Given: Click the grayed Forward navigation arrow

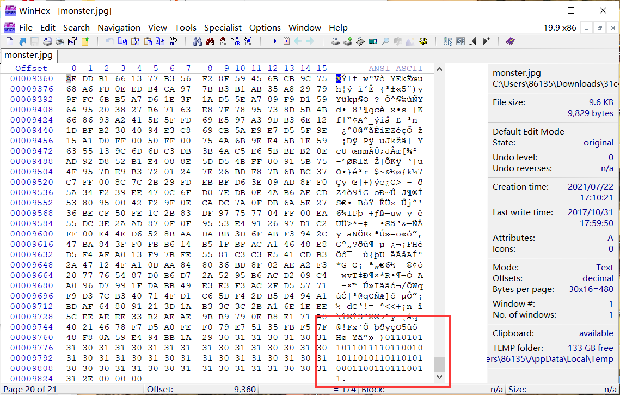Looking at the screenshot, I should tap(310, 41).
